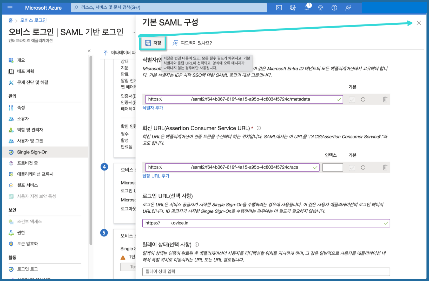Viewport: 429px width, 281px height.
Task: Click the 메타데이터 upload arrow icon
Action: 105,53
